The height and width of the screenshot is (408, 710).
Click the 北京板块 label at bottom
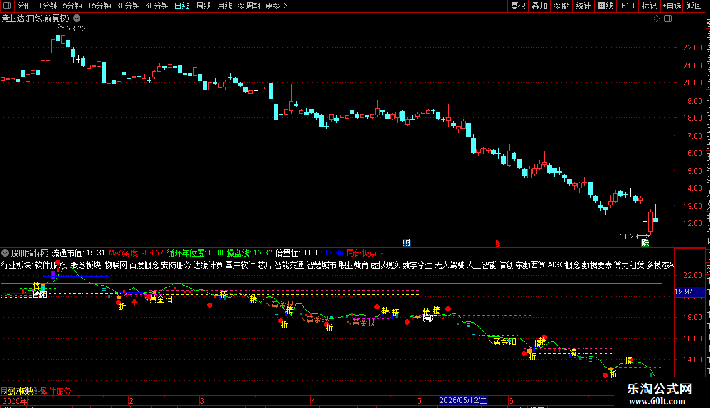click(x=19, y=391)
